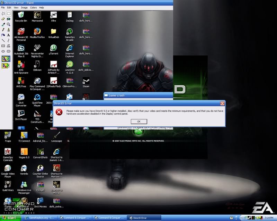Image resolution: width=277 pixels, height=221 pixels.
Task: Select the Pencil tool in Paint
Action: [x=3, y=30]
